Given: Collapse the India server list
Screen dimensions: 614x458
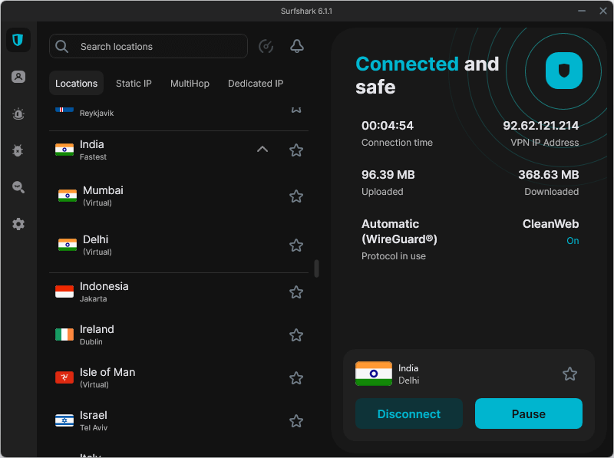Looking at the screenshot, I should point(262,150).
